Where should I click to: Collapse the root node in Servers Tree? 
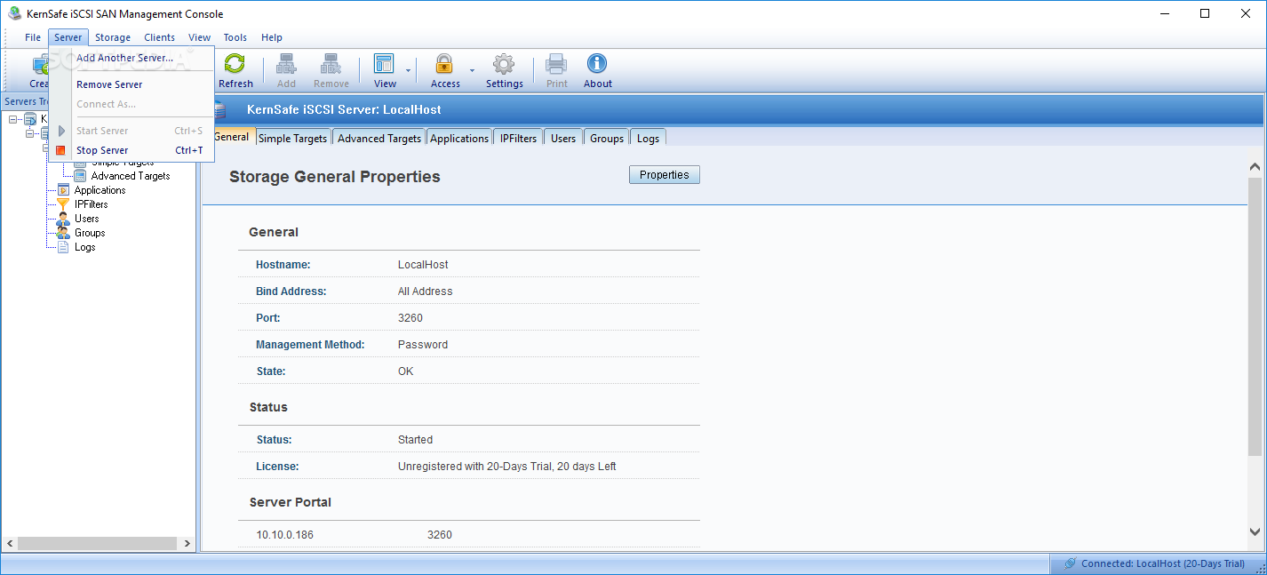[x=13, y=119]
